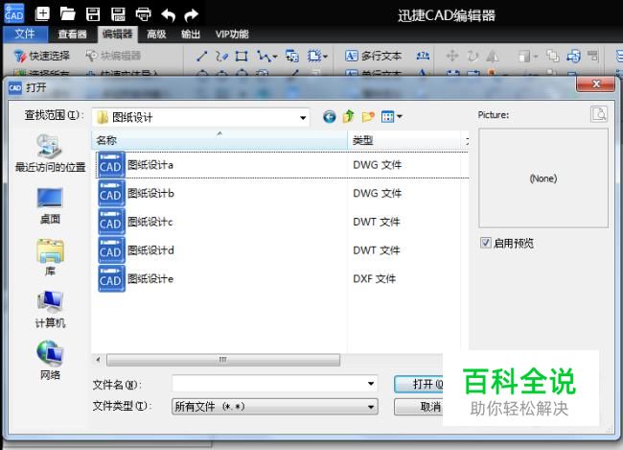The image size is (623, 450).
Task: Click the Save floppy icon in title bar
Action: (93, 14)
